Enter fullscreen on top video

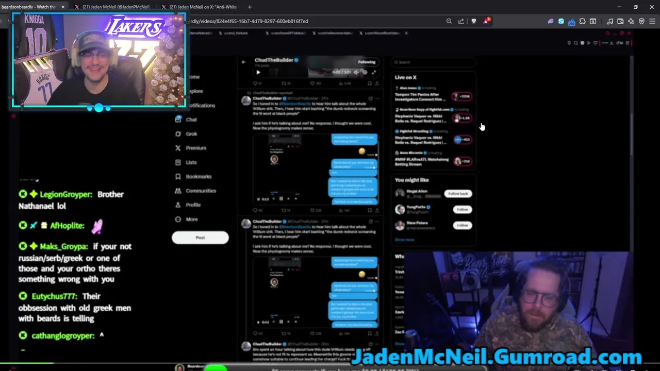tap(373, 73)
